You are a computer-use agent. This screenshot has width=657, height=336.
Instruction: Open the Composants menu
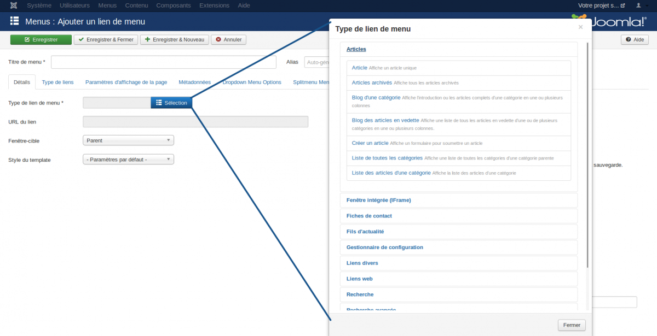(174, 5)
